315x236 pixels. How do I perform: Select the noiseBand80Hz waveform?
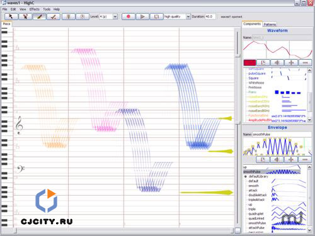pos(259,111)
